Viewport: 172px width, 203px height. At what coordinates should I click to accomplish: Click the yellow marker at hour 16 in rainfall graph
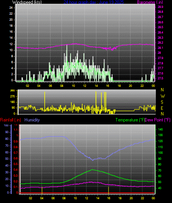(109, 190)
